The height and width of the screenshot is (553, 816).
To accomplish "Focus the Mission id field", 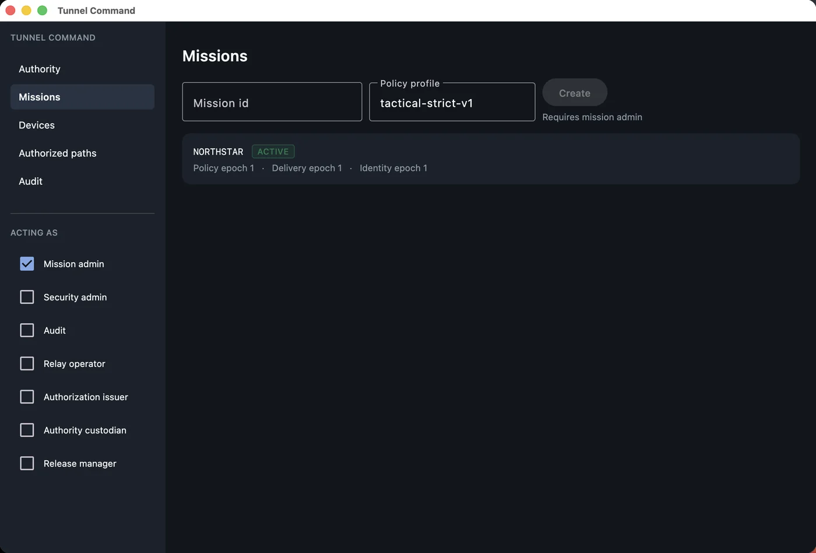I will 272,102.
